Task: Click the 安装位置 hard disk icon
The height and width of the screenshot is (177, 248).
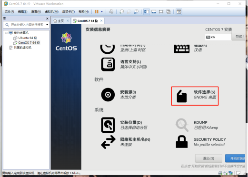Action: coord(108,125)
